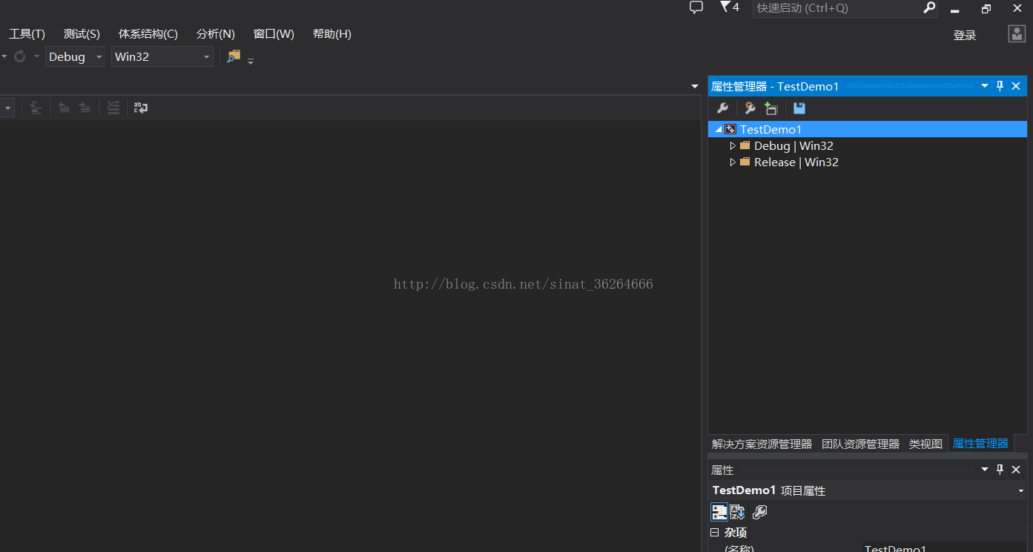Click the 登录 sign-in link
The height and width of the screenshot is (552, 1033).
pos(965,35)
